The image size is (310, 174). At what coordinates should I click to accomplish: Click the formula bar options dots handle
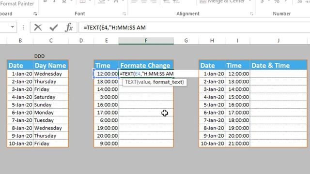click(23, 28)
